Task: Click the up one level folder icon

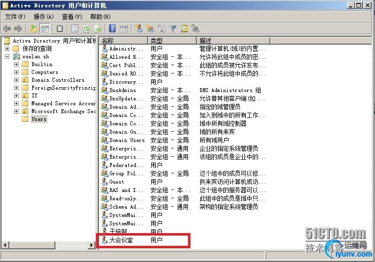Action: [x=33, y=29]
